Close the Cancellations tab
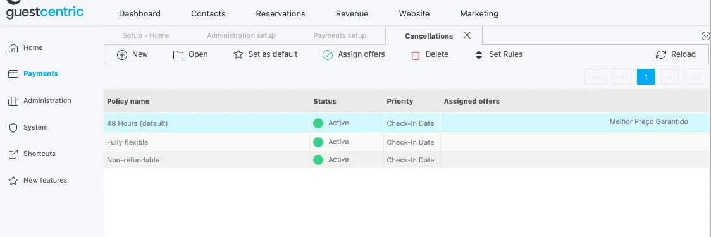 467,35
